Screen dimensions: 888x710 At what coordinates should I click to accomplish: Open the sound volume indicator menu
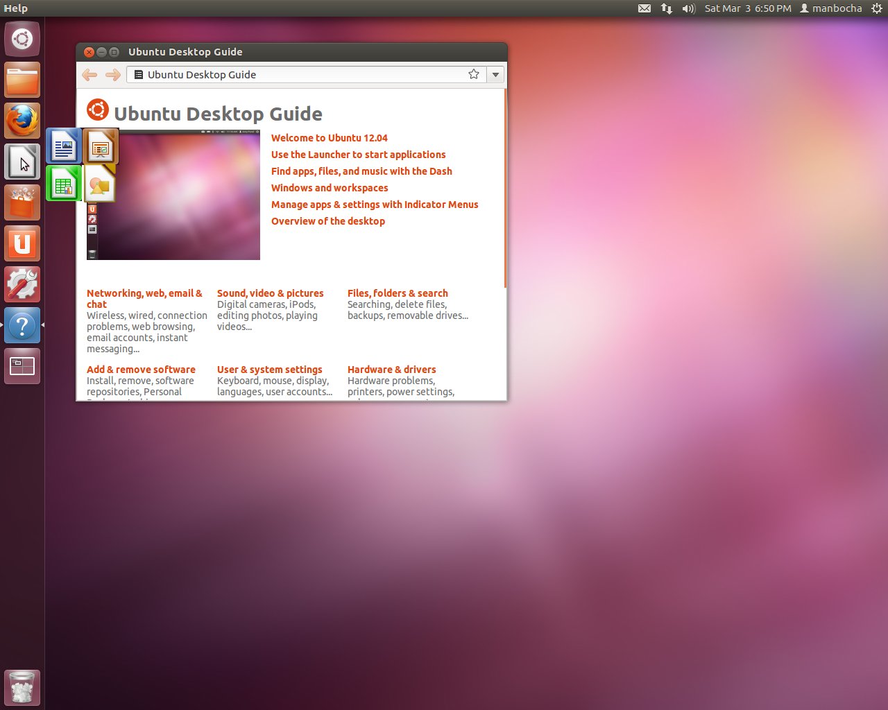(688, 8)
